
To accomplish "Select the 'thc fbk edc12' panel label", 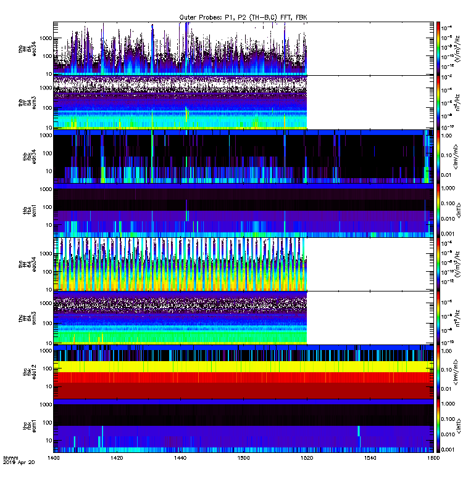I will tap(29, 372).
